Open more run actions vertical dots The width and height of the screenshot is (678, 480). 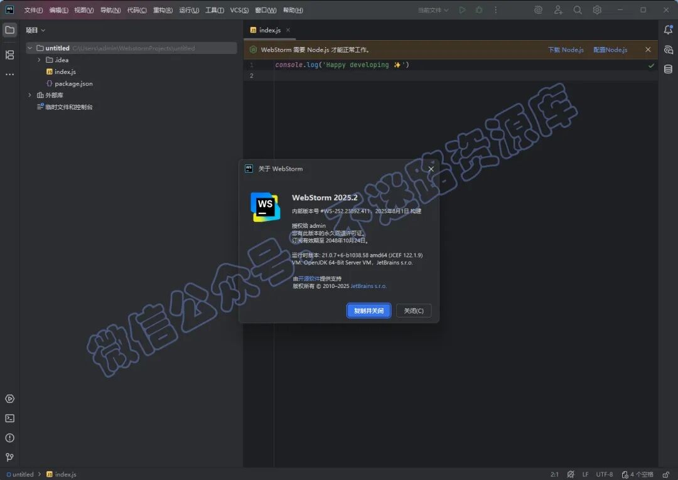495,10
